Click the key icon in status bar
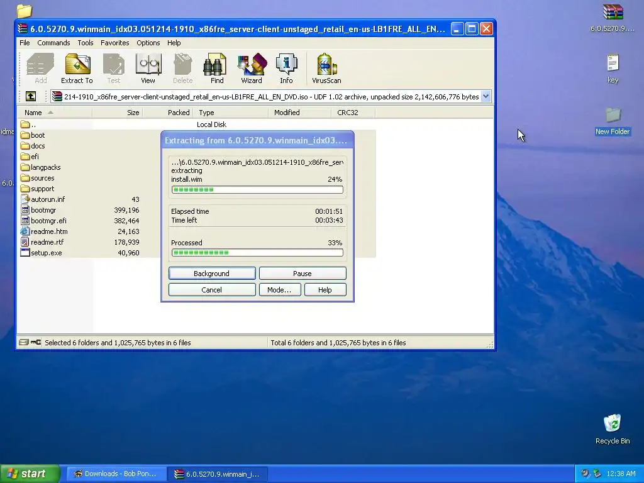The height and width of the screenshot is (483, 644). click(36, 342)
